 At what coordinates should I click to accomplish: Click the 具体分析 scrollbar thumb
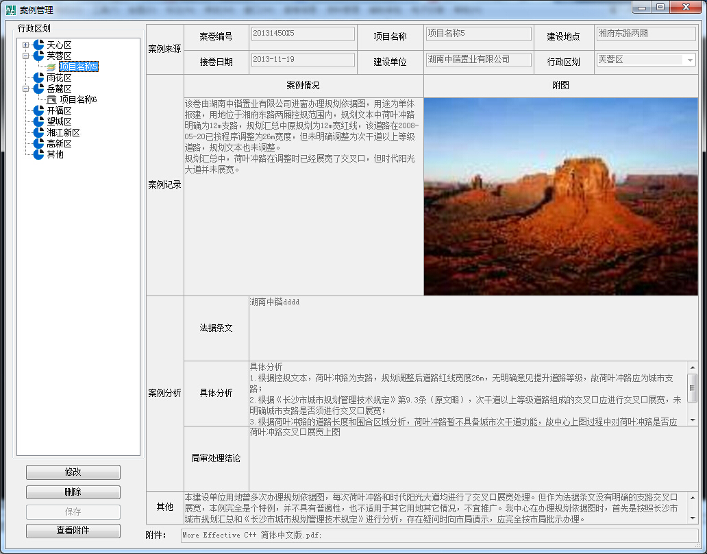tap(692, 387)
